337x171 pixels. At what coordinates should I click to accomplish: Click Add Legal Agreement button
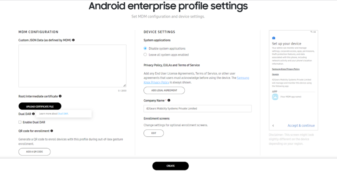pos(164,90)
